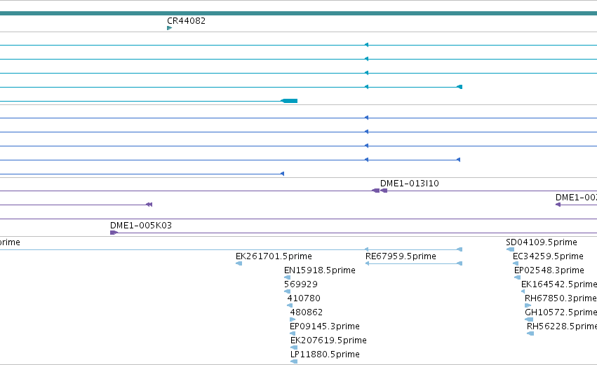
Task: Click the 480862 feature label
Action: pyautogui.click(x=307, y=312)
